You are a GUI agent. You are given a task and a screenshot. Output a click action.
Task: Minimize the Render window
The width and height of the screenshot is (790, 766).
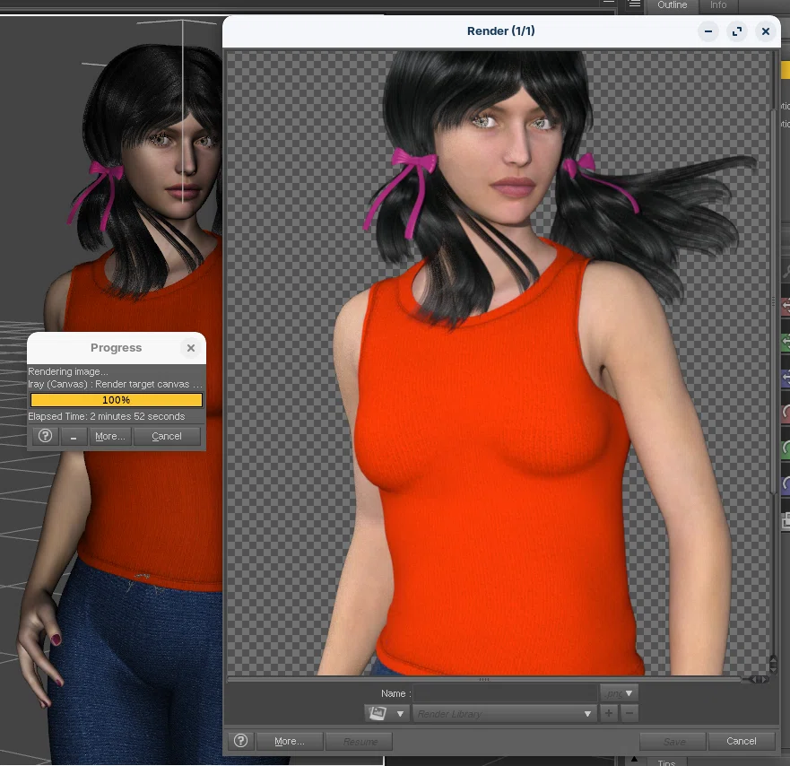[708, 31]
